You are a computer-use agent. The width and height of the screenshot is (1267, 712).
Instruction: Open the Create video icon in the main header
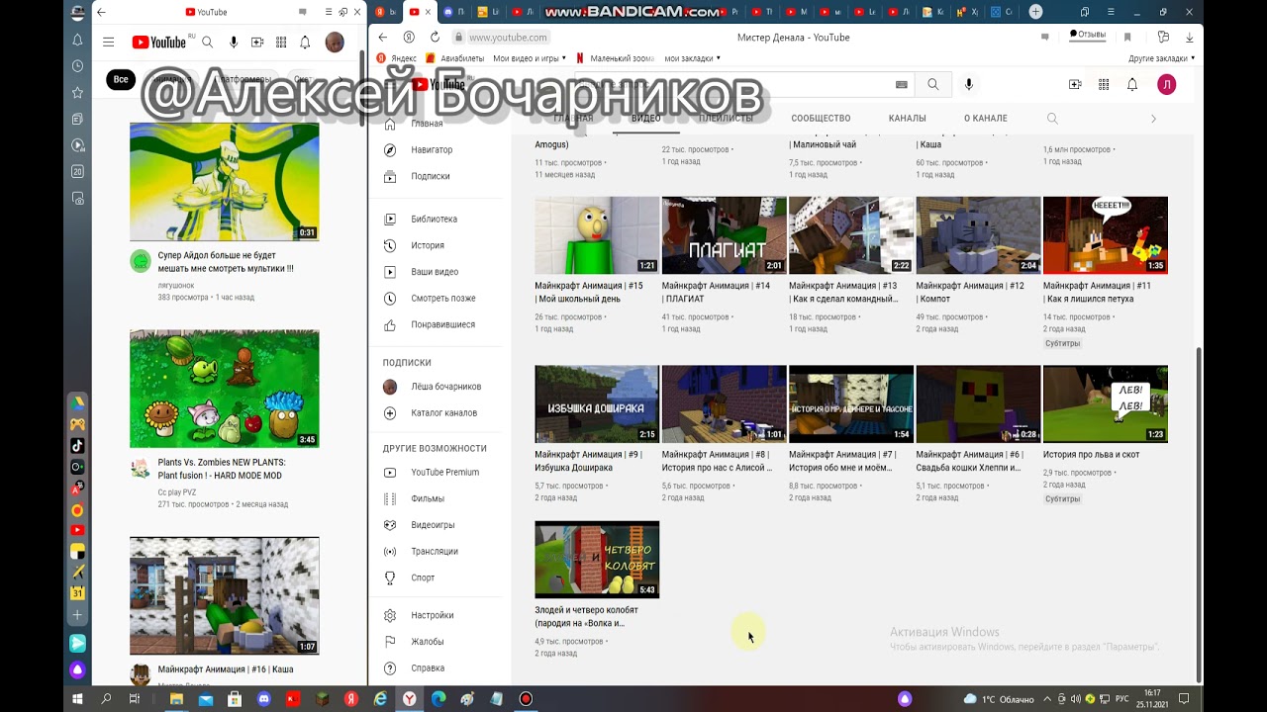[x=1075, y=85]
